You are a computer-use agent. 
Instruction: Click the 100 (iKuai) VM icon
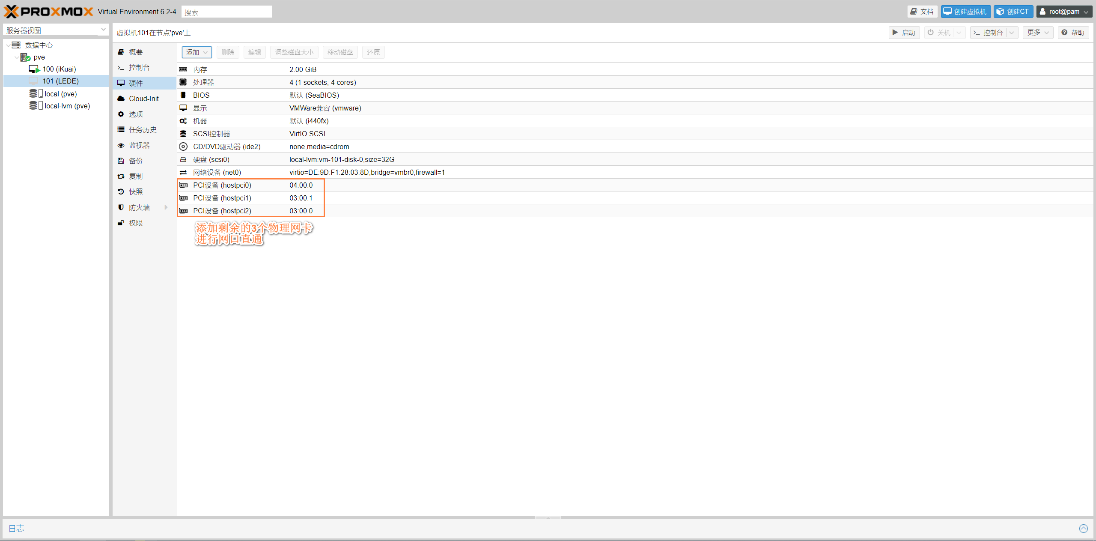[34, 69]
